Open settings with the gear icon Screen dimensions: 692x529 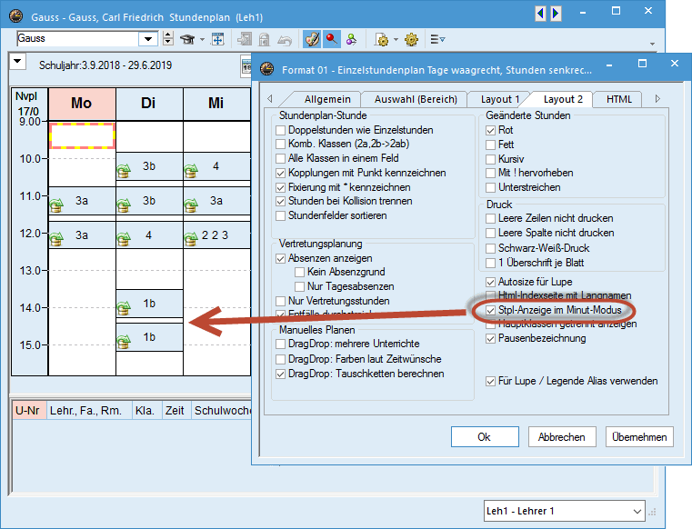coord(411,39)
